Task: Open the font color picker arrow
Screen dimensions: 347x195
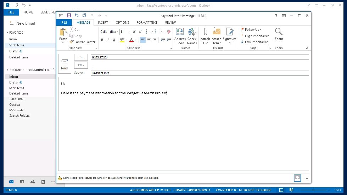Action: 136,40
